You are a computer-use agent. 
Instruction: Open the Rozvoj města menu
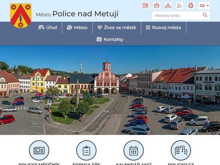click(x=164, y=27)
